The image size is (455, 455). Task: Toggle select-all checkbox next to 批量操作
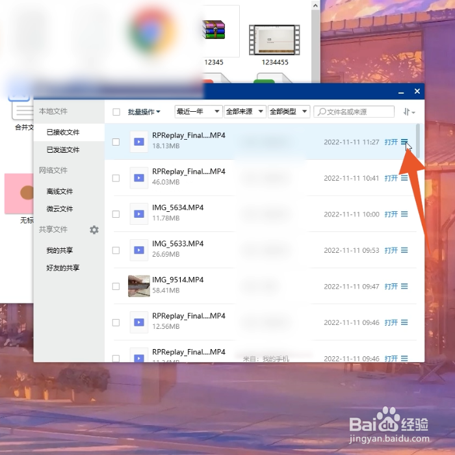pyautogui.click(x=116, y=112)
